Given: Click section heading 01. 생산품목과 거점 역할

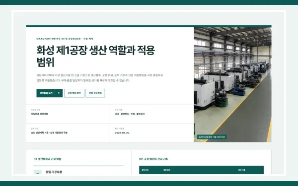Looking at the screenshot, I should (47, 159).
